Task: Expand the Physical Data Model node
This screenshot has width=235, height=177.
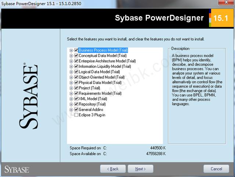Action: [x=71, y=83]
